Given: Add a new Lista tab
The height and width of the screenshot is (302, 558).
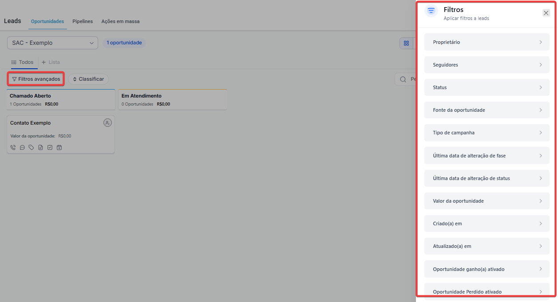Looking at the screenshot, I should click(51, 62).
